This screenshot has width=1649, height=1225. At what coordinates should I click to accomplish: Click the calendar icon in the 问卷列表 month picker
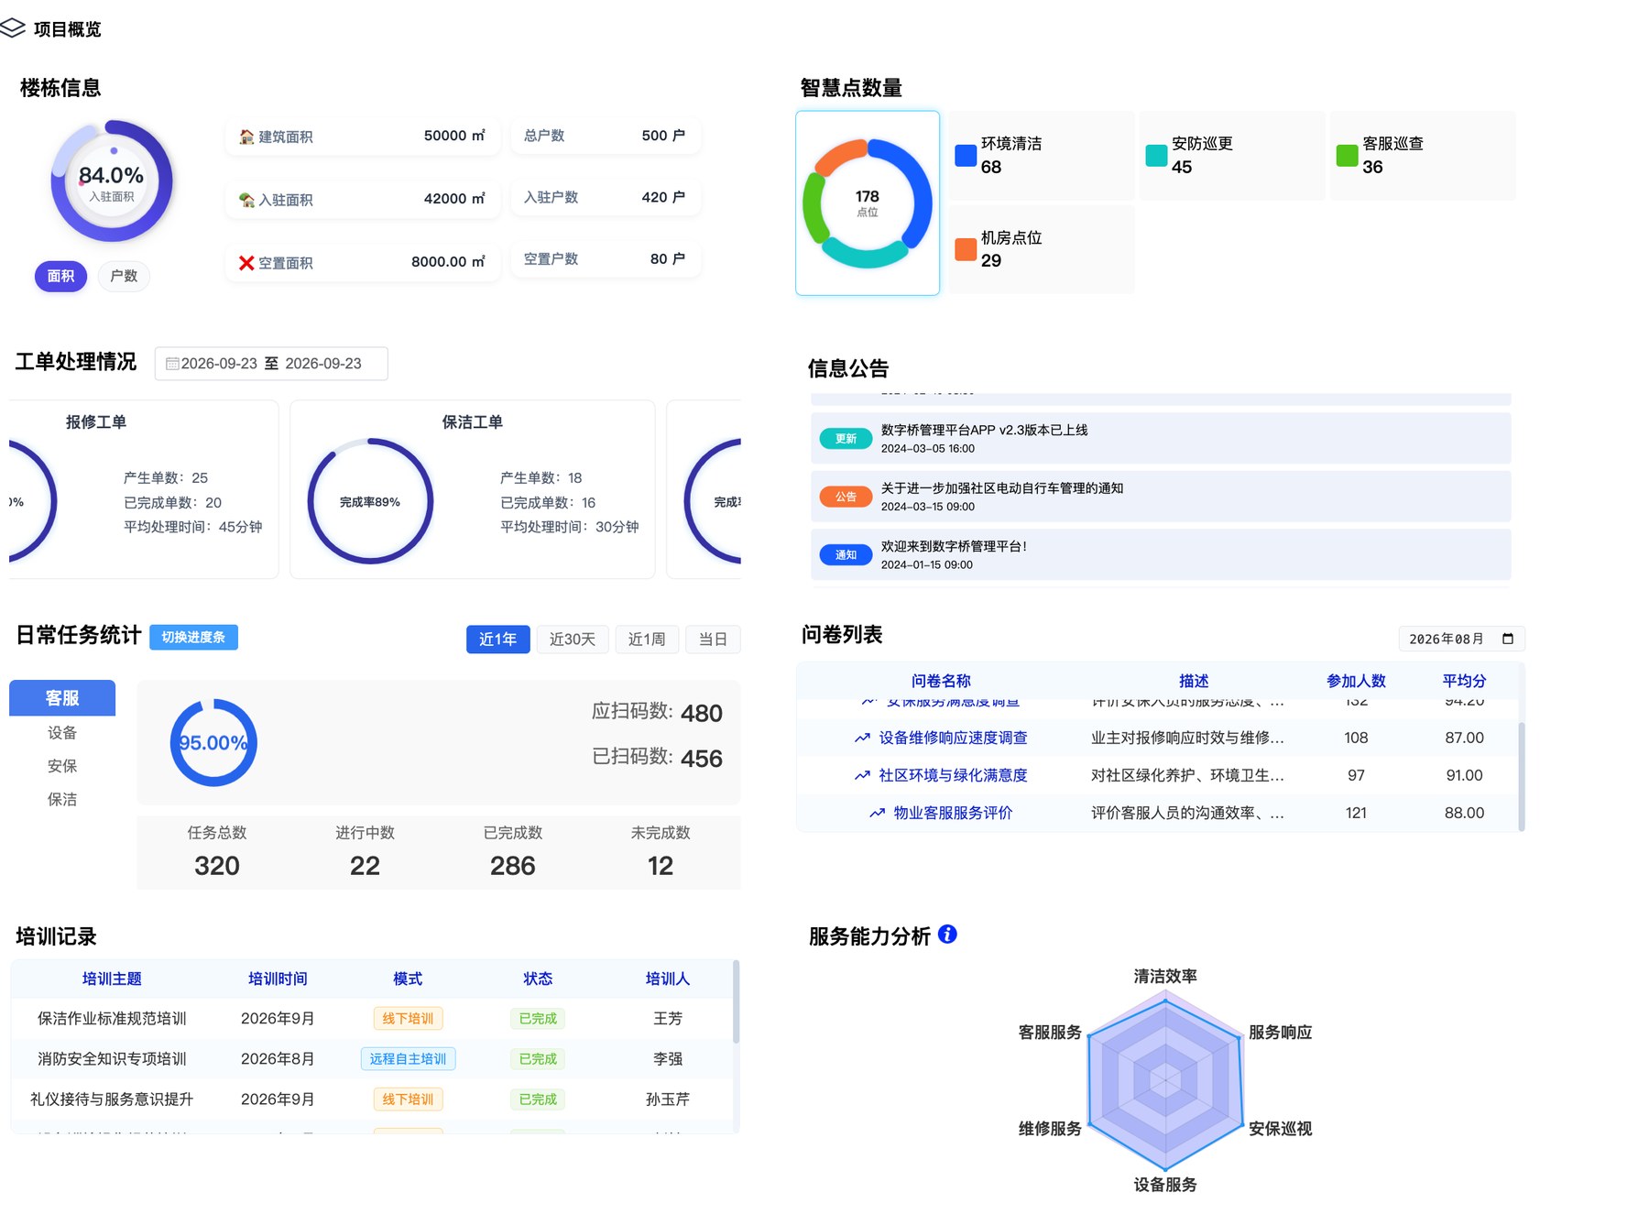[1508, 639]
